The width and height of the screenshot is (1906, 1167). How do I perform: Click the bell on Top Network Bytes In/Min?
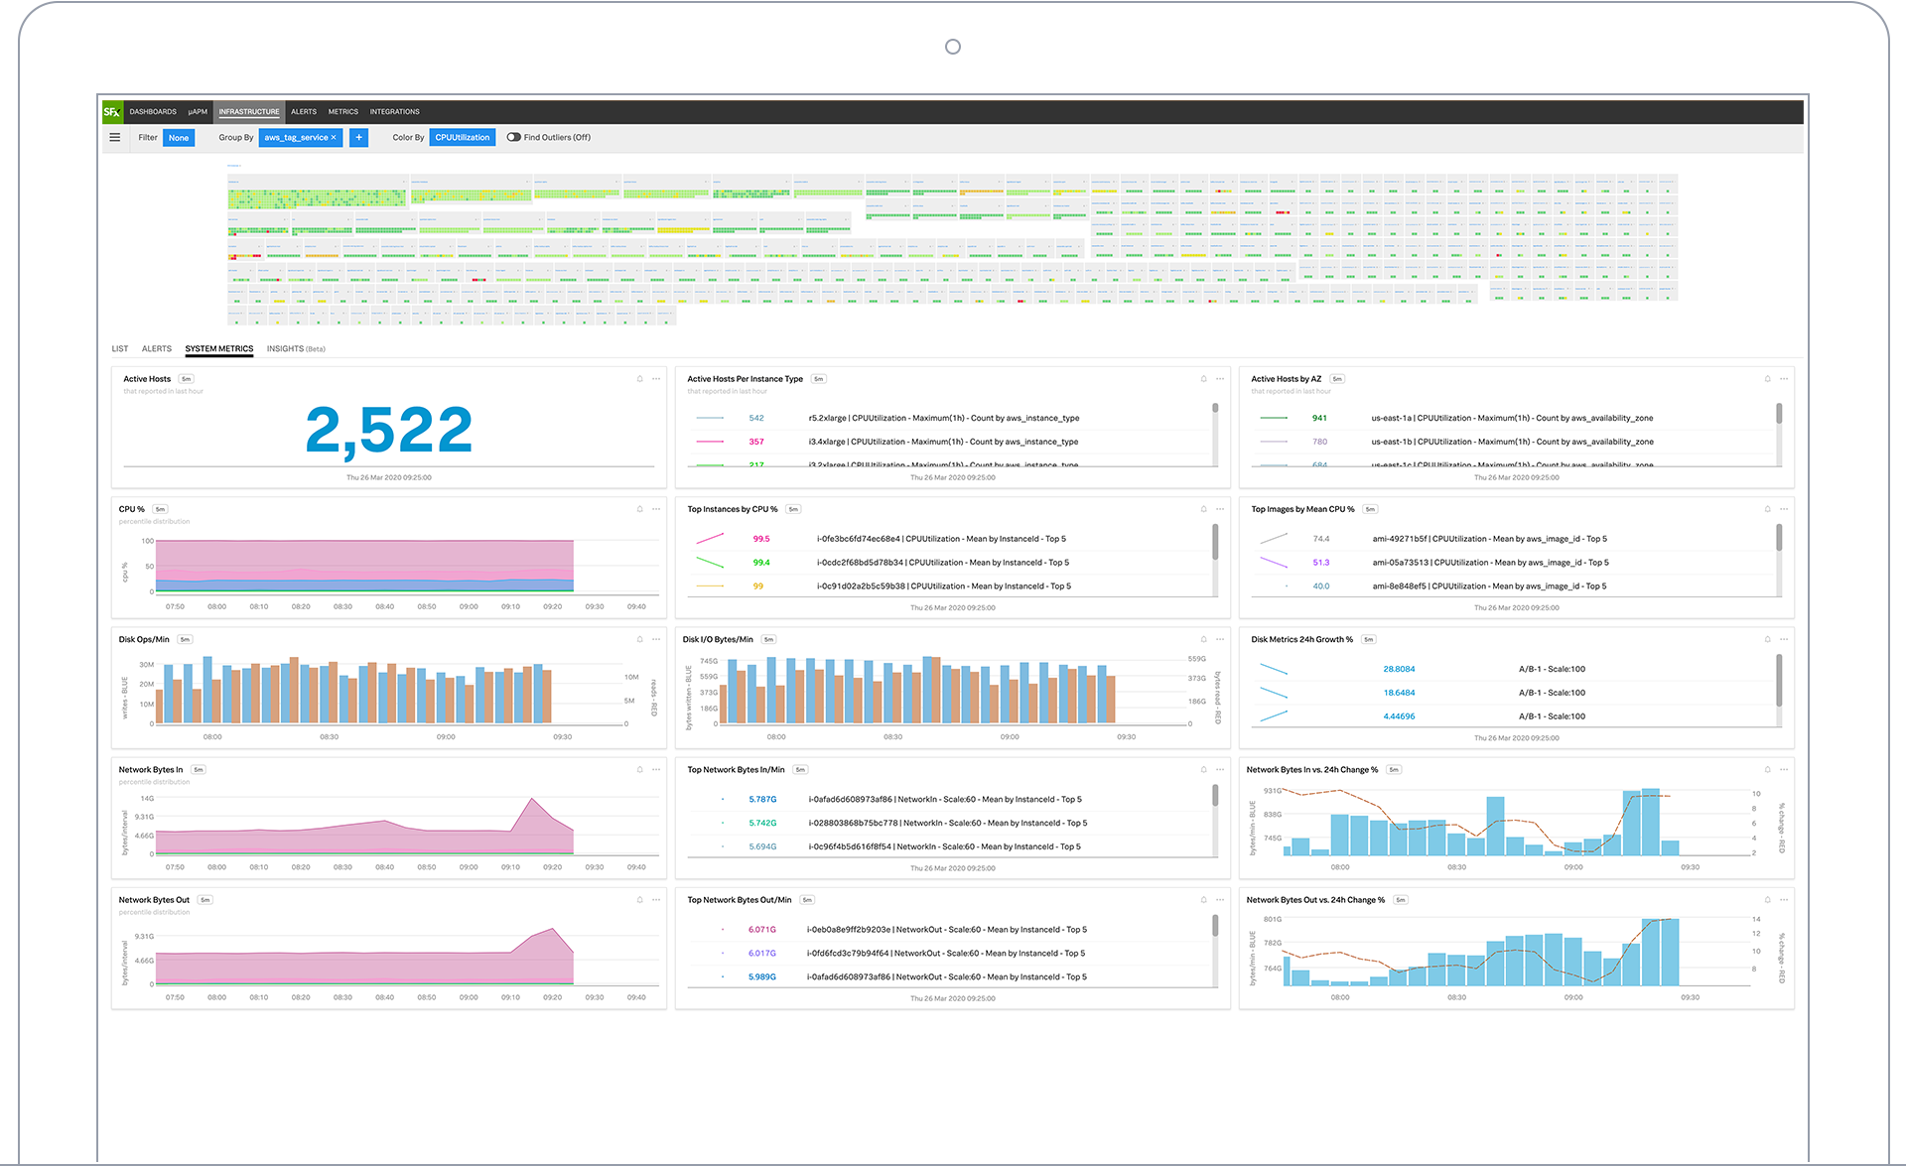point(1204,770)
